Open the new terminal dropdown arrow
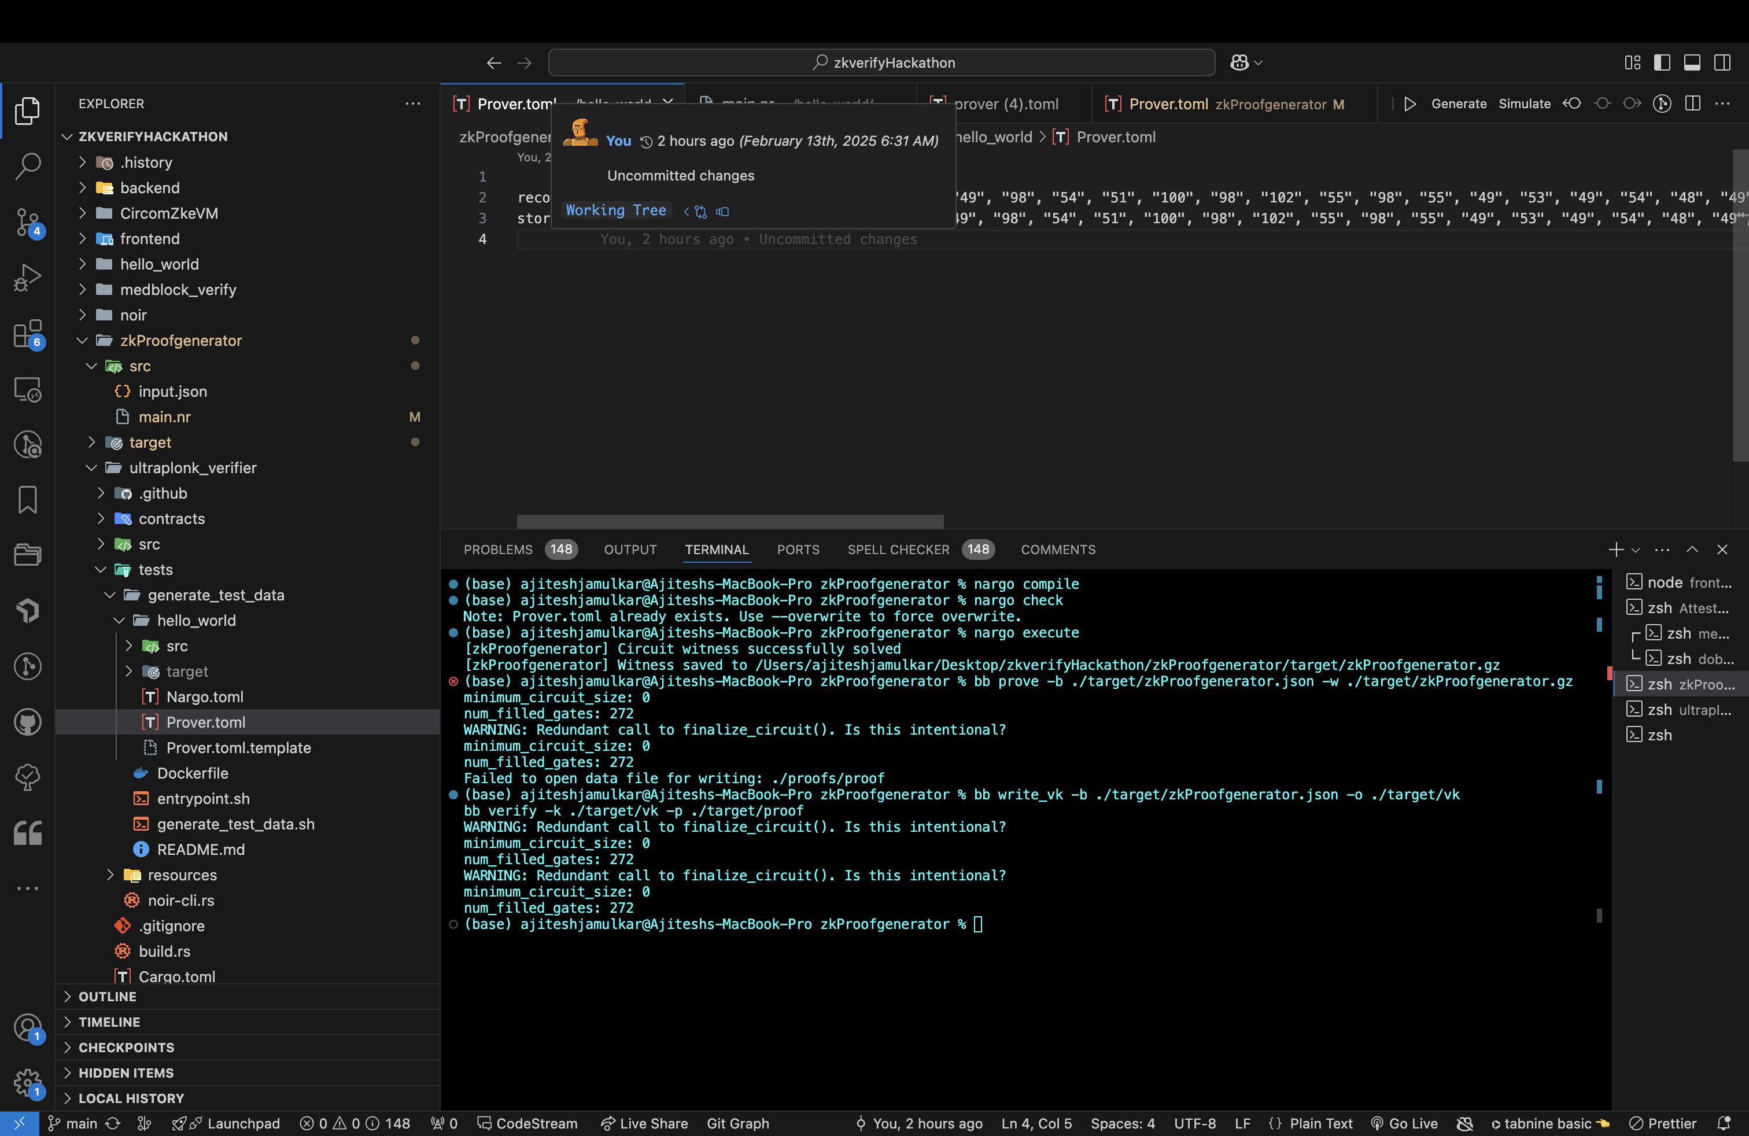This screenshot has height=1136, width=1749. (1635, 549)
